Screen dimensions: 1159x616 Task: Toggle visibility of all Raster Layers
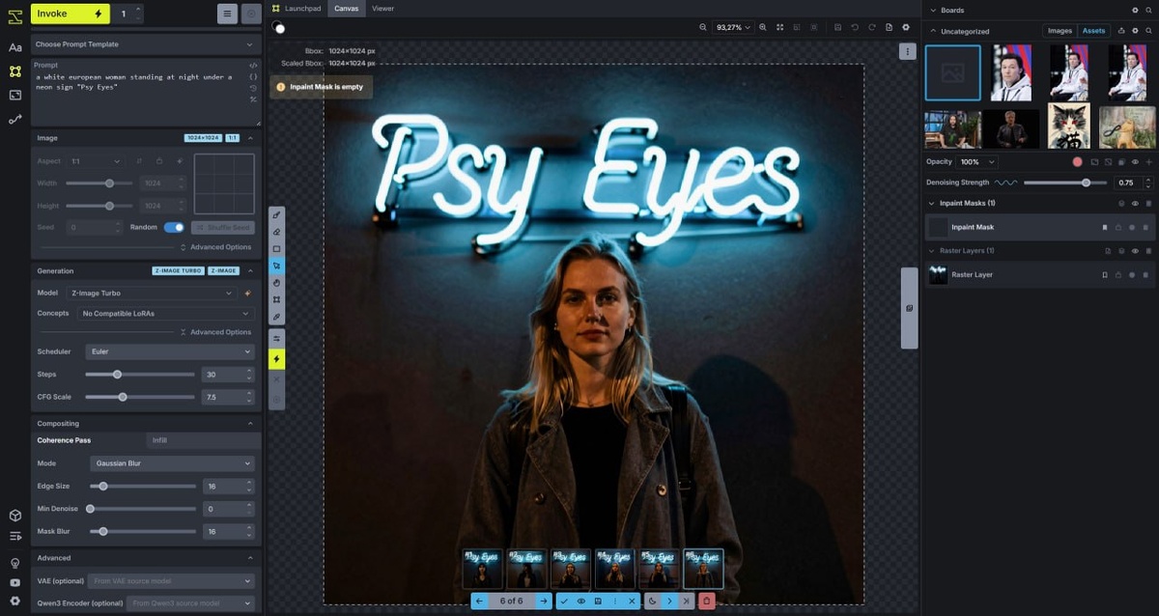click(1134, 251)
